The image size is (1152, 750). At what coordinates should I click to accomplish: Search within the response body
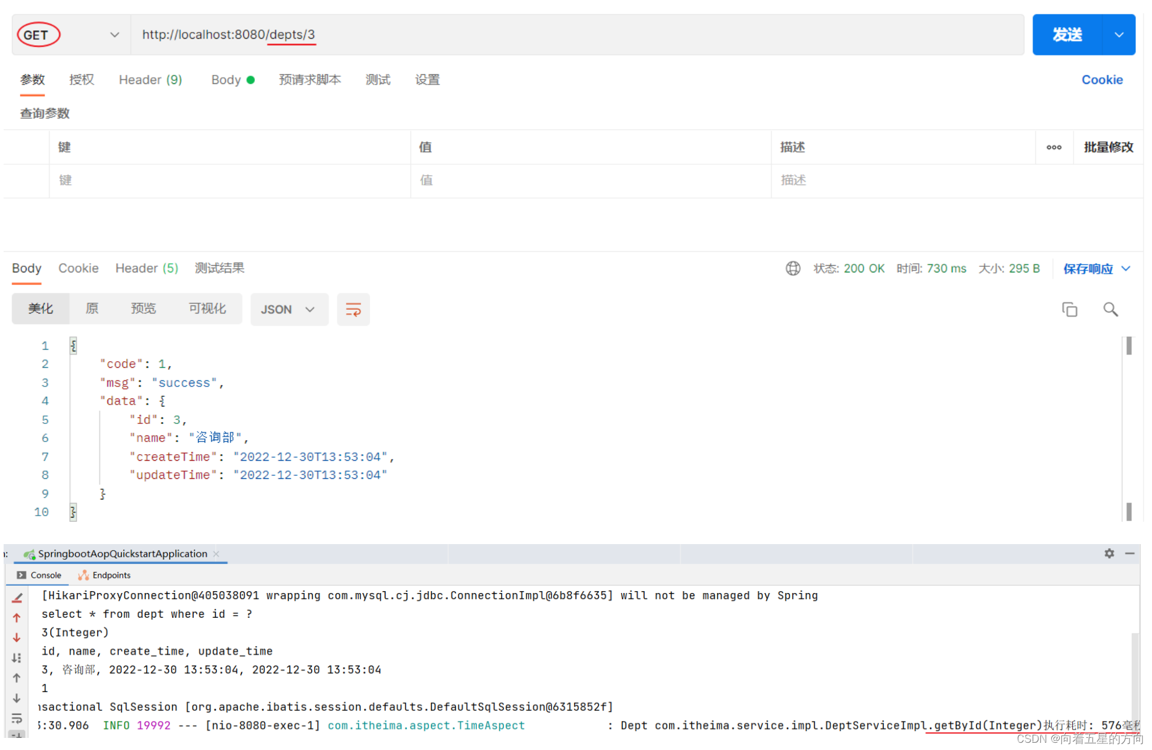[1110, 309]
